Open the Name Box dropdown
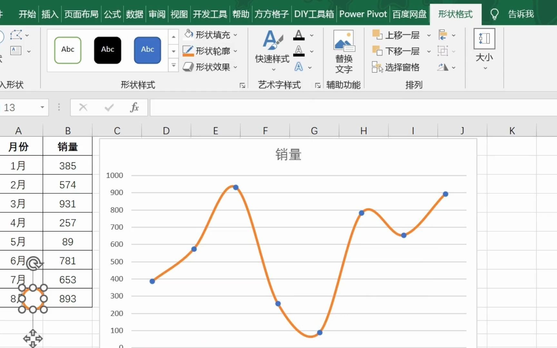The width and height of the screenshot is (557, 348). (42, 107)
